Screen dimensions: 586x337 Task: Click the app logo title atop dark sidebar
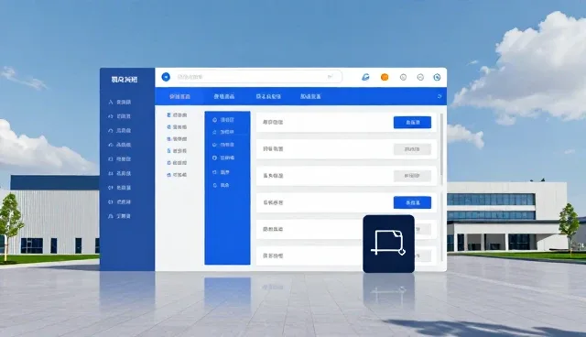coord(125,80)
